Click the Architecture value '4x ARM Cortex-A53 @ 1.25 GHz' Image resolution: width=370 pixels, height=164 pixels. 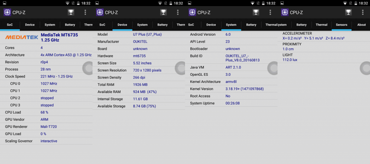tap(66, 55)
